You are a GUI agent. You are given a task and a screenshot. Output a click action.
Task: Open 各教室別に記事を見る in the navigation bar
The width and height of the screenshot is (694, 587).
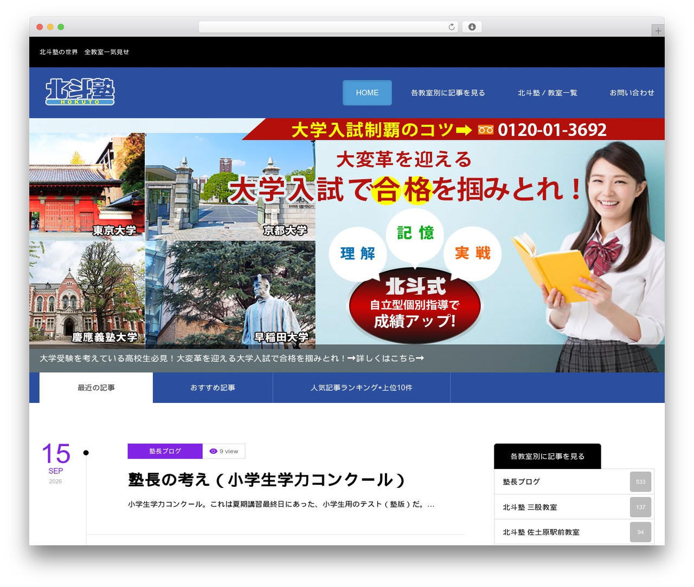pos(448,93)
